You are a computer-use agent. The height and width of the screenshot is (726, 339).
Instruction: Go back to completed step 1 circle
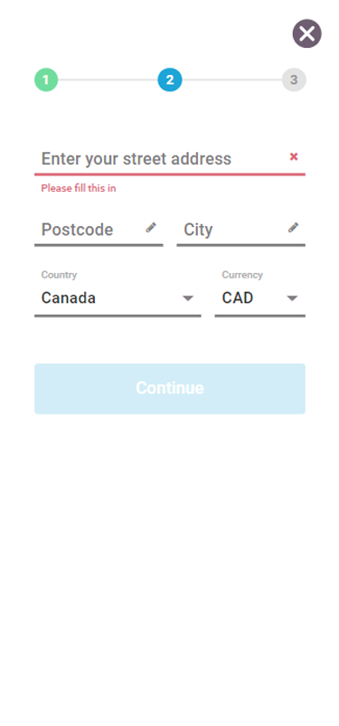46,80
